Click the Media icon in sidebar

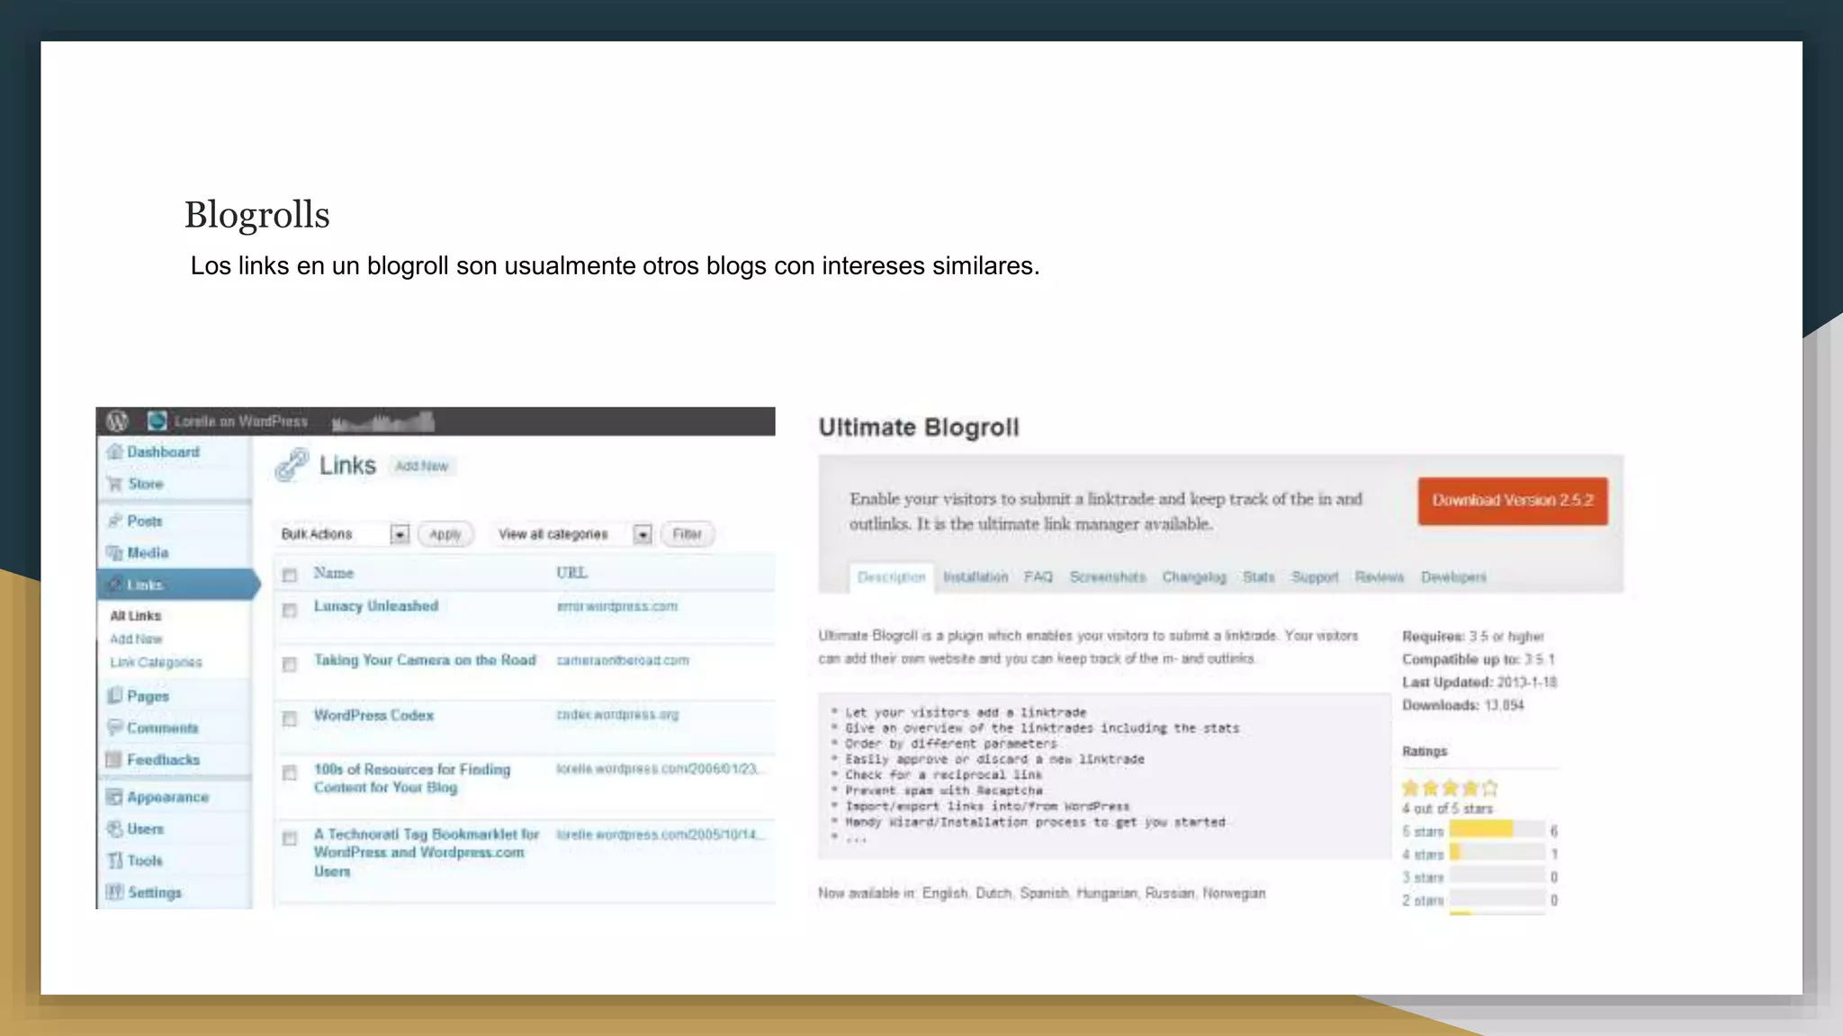click(114, 552)
